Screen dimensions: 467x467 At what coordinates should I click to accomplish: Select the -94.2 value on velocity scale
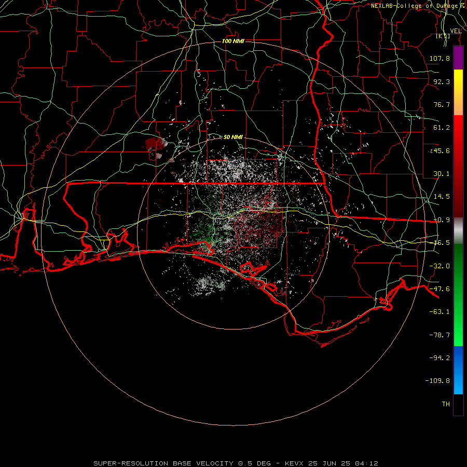point(439,358)
